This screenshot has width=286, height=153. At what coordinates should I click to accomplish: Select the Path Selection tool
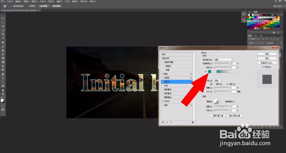(3, 82)
